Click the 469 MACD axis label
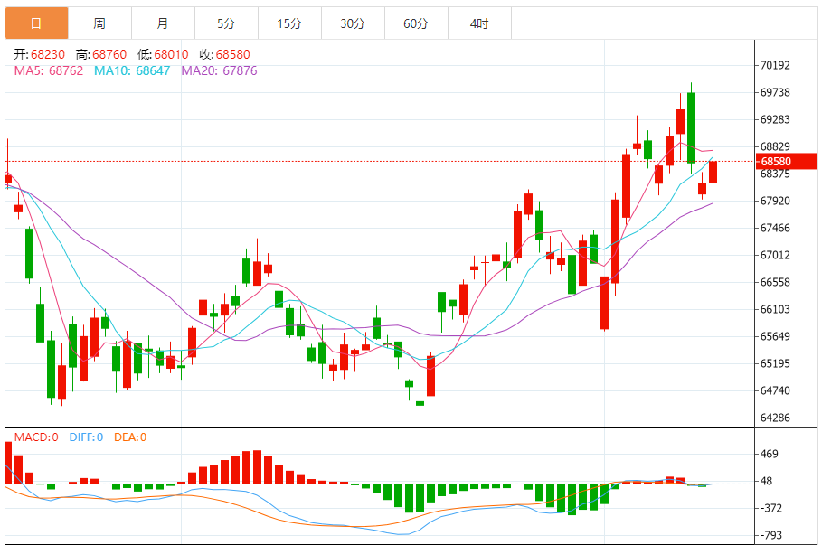Image resolution: width=822 pixels, height=545 pixels. coord(770,454)
